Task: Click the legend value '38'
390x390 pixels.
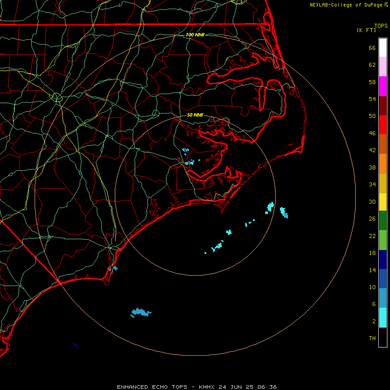Action: point(372,167)
